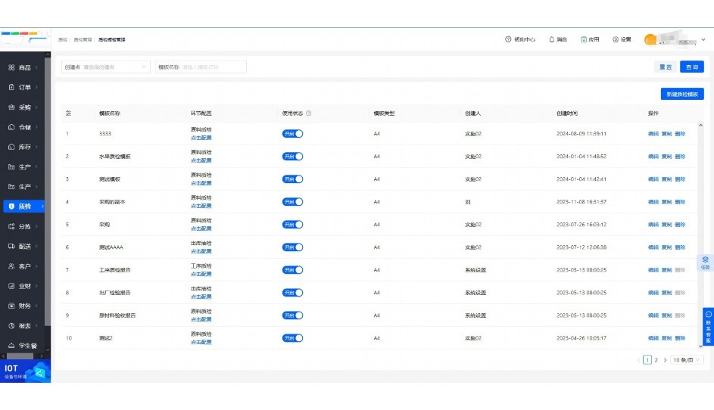Image resolution: width=714 pixels, height=410 pixels.
Task: Click the 帮助中心 help icon in header
Action: (508, 39)
